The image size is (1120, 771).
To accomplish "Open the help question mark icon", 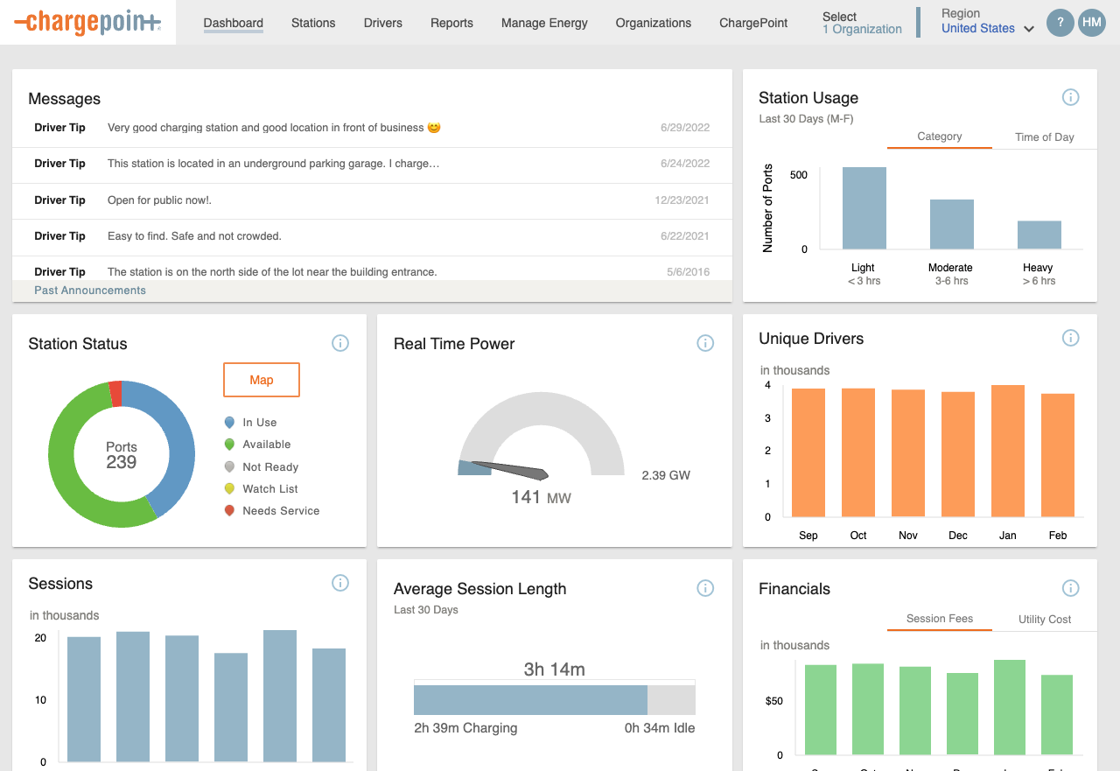I will coord(1060,23).
